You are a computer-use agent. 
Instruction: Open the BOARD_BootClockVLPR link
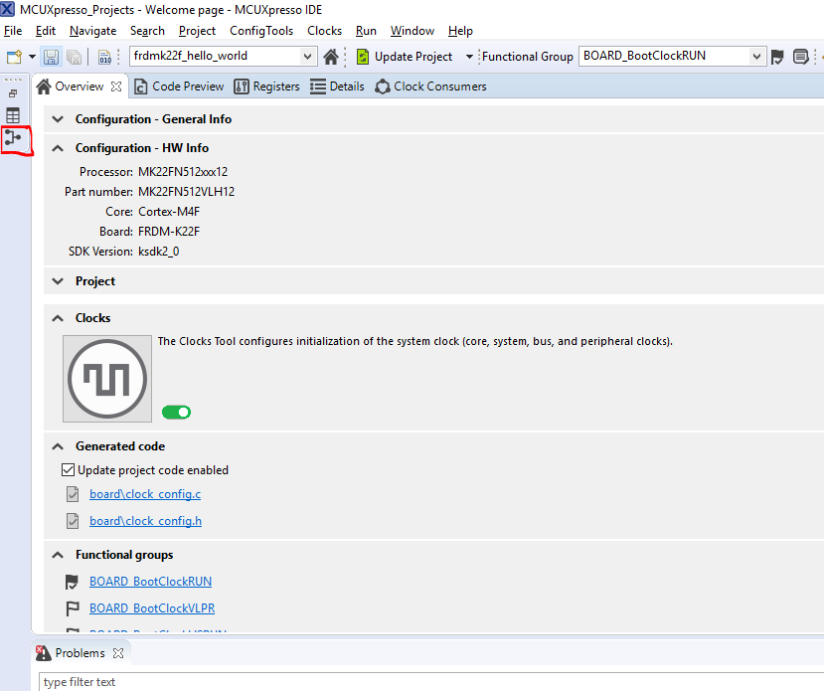152,607
